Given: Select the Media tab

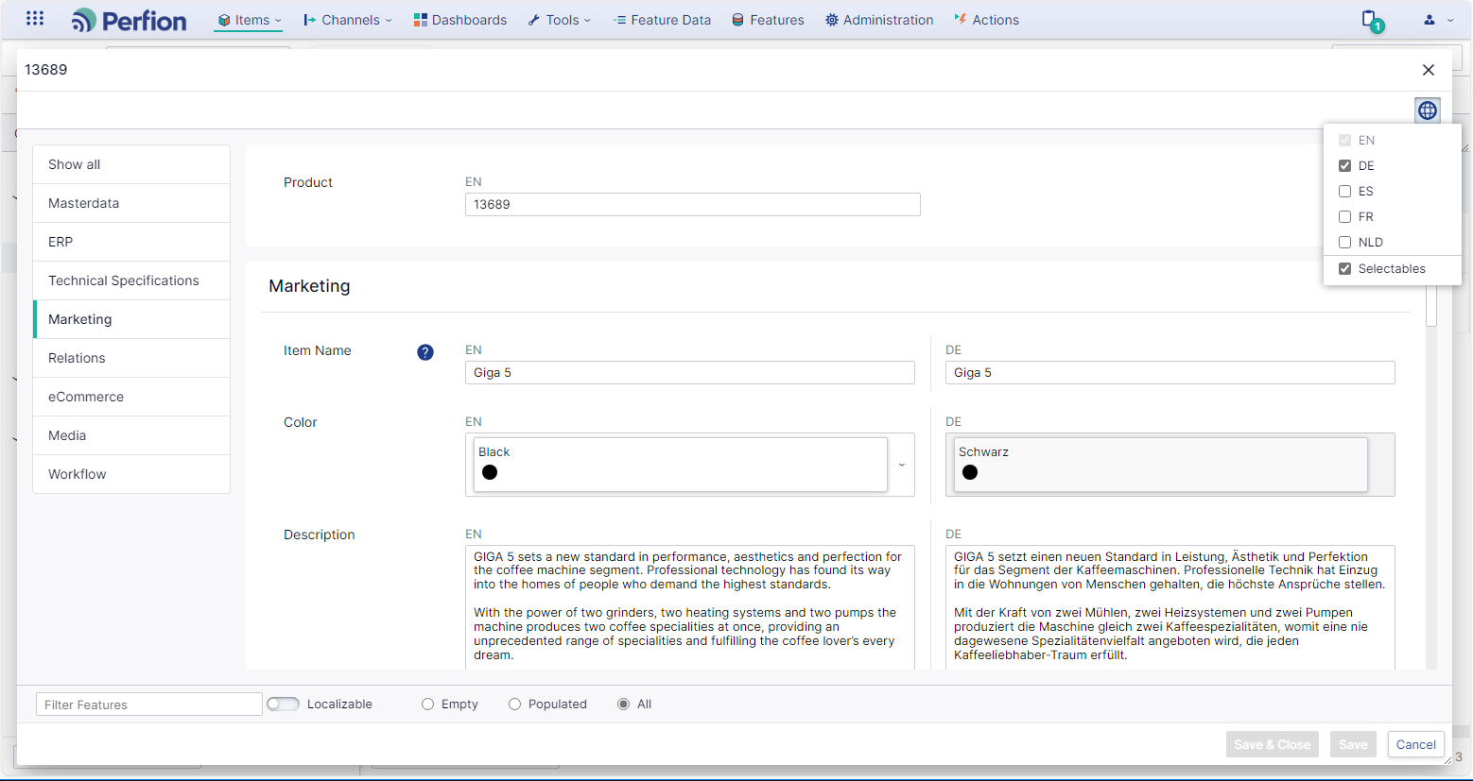Looking at the screenshot, I should (x=131, y=435).
